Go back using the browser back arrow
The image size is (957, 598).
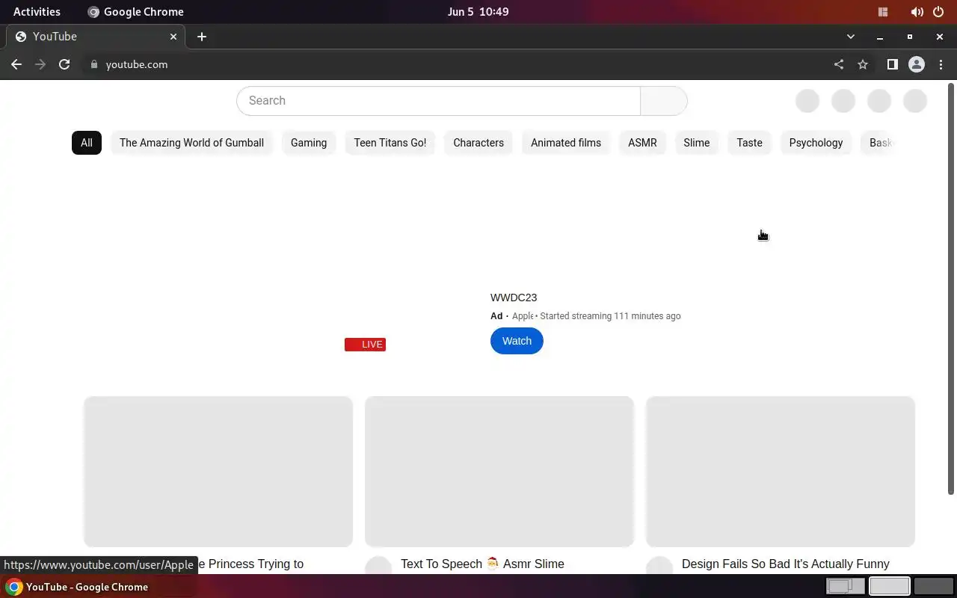tap(16, 64)
